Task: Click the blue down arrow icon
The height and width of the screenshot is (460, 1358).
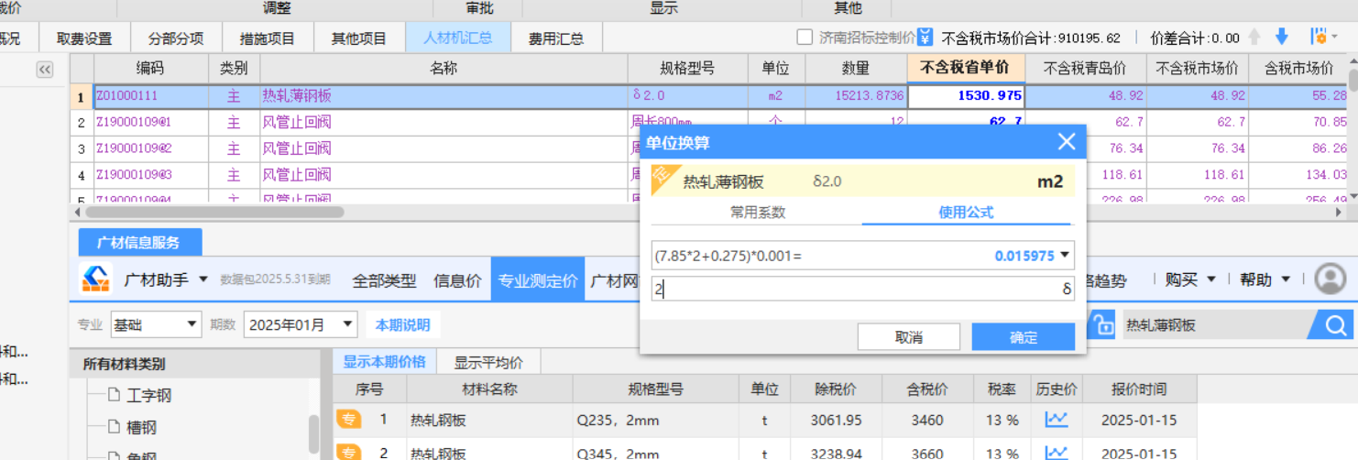Action: (x=1282, y=38)
